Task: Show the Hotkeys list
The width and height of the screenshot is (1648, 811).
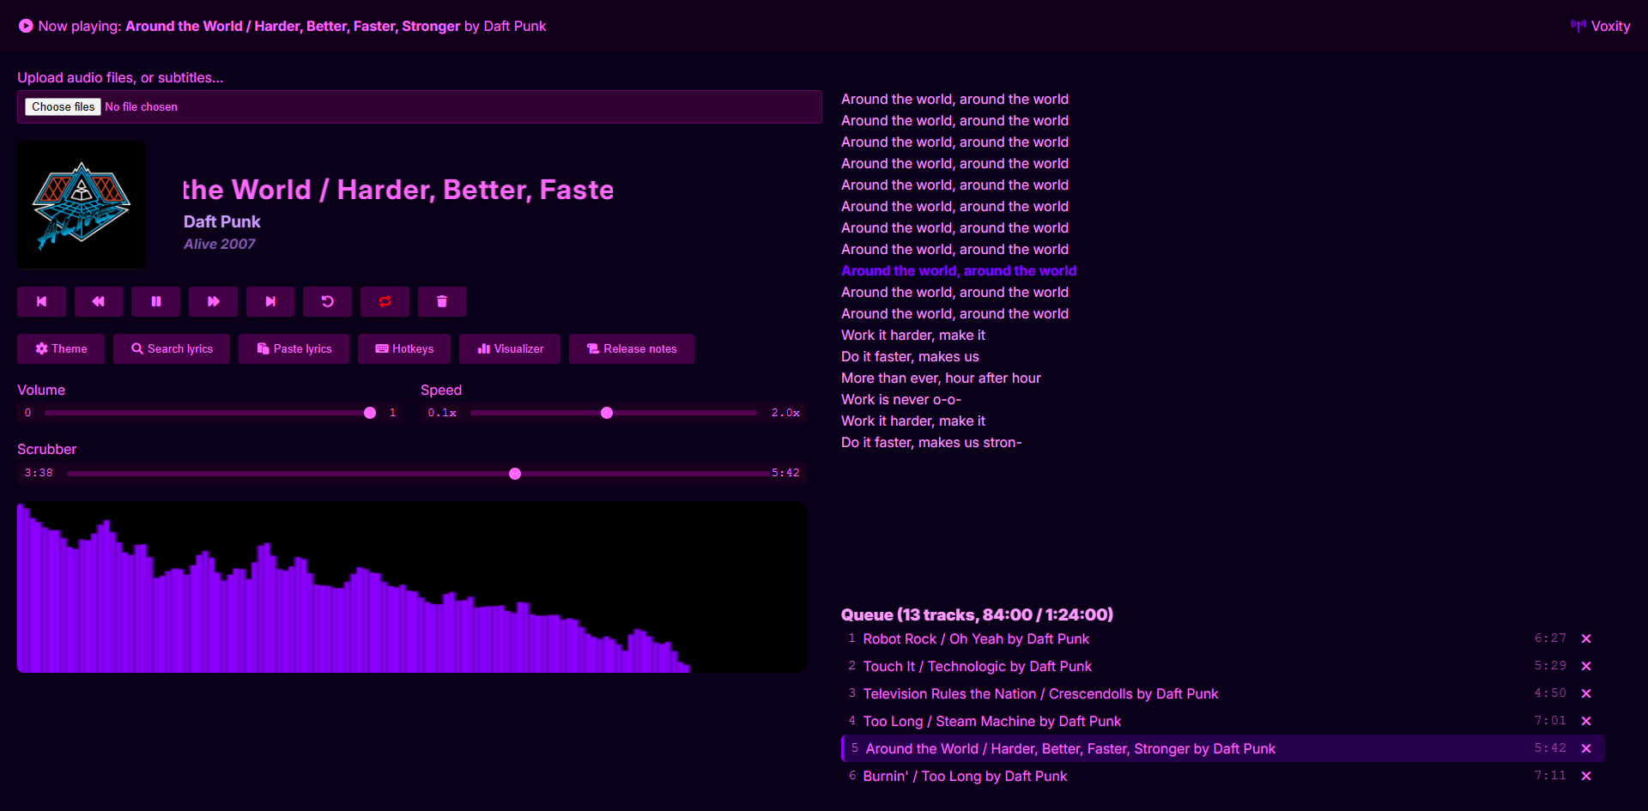Action: [404, 348]
